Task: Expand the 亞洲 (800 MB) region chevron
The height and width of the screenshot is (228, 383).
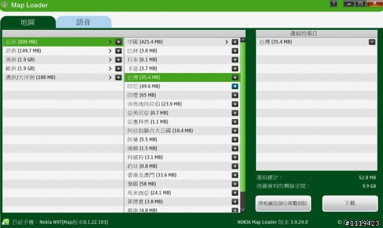Action: [110, 42]
